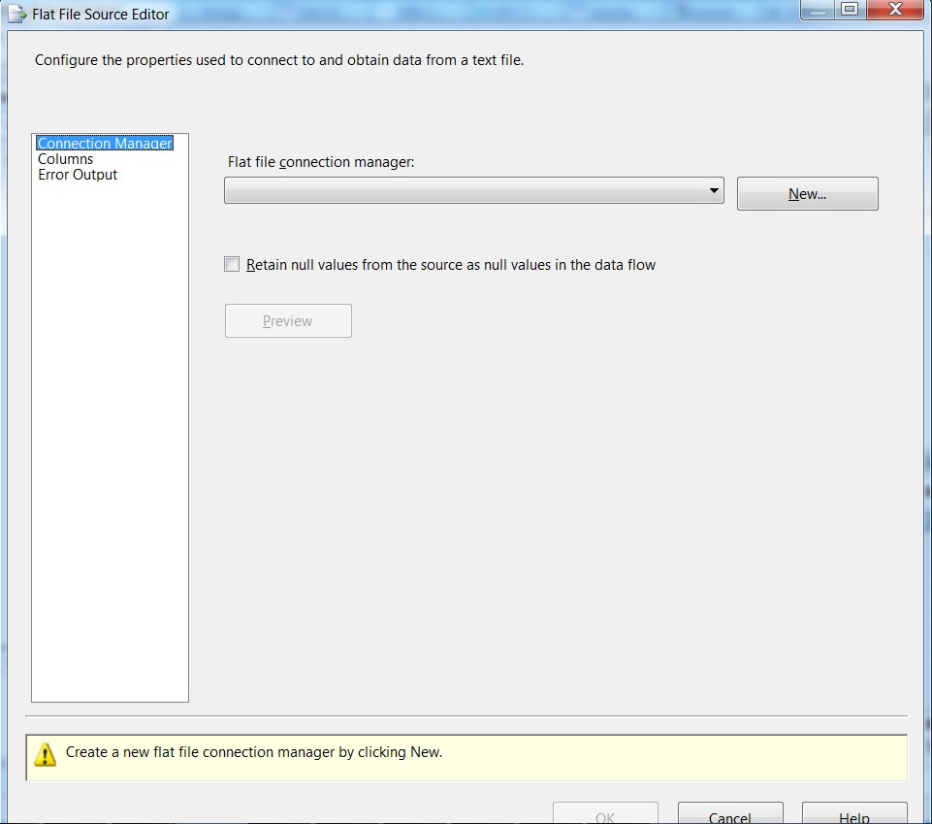Click the warning icon in message bar
This screenshot has width=932, height=824.
46,754
